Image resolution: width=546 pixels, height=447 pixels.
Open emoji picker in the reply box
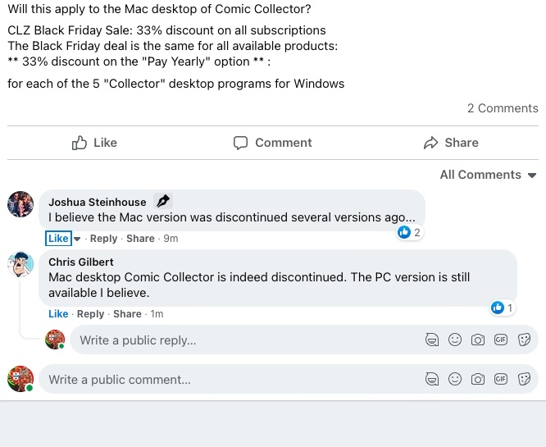455,340
